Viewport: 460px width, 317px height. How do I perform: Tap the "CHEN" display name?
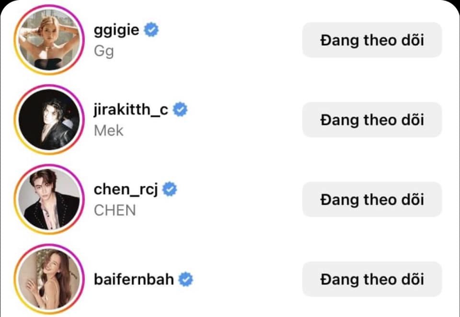pos(115,210)
